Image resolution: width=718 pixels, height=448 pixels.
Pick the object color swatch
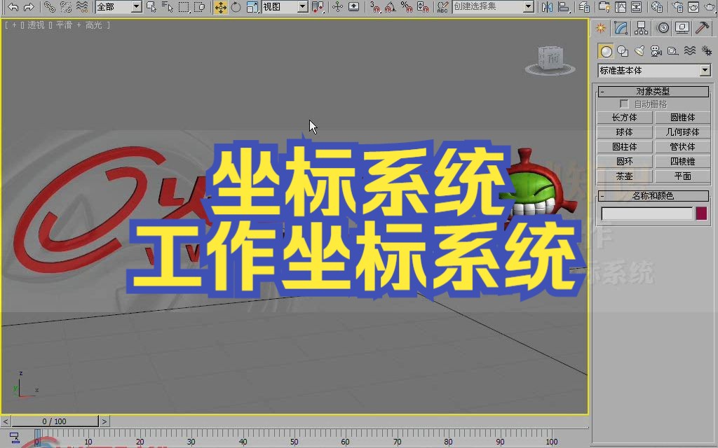[x=702, y=213]
